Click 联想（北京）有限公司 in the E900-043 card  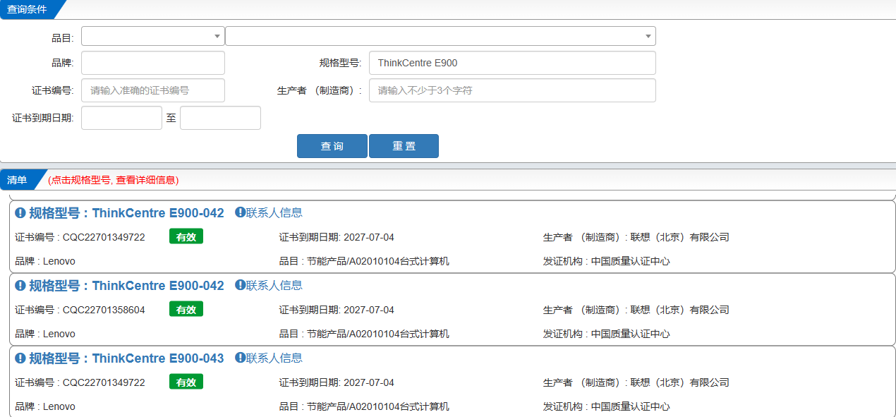679,382
